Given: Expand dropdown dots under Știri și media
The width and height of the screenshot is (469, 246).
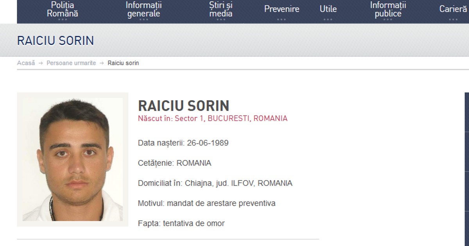Looking at the screenshot, I should pos(221,20).
